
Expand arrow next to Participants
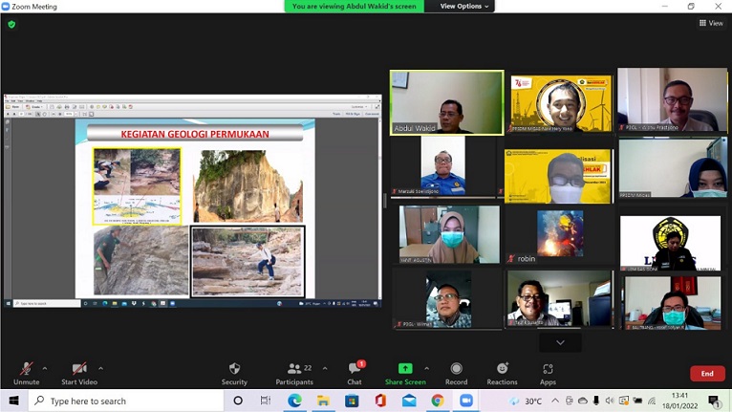(x=325, y=369)
